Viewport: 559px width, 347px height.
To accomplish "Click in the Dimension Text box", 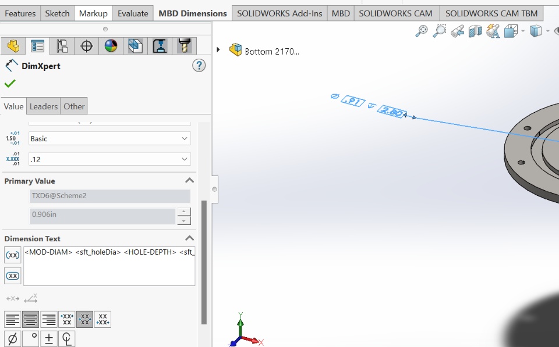I will tap(109, 266).
